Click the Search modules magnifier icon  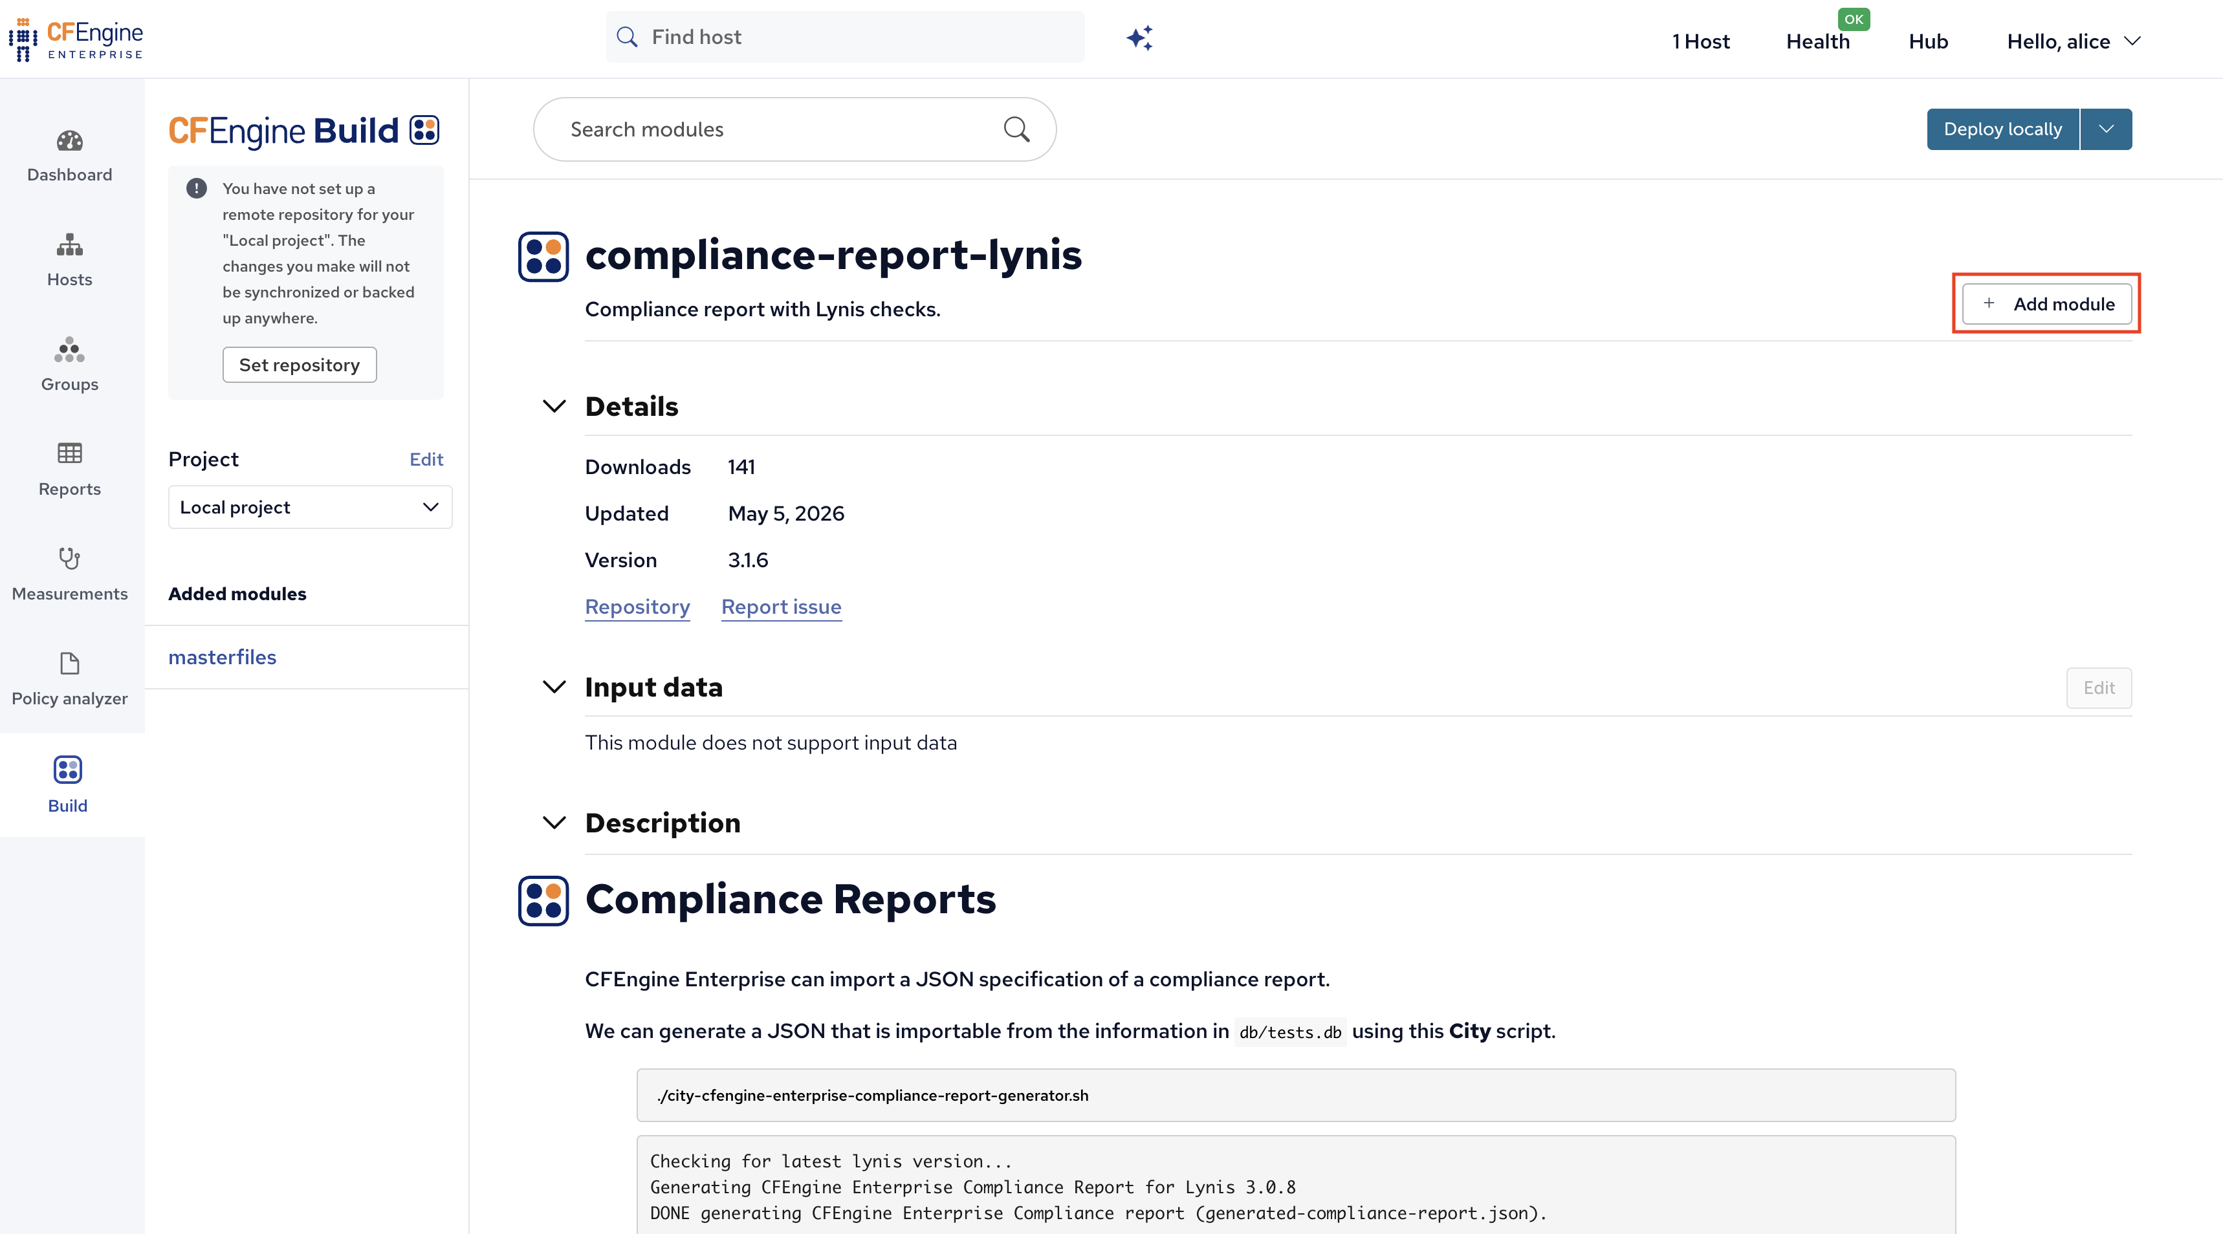[x=1016, y=129]
